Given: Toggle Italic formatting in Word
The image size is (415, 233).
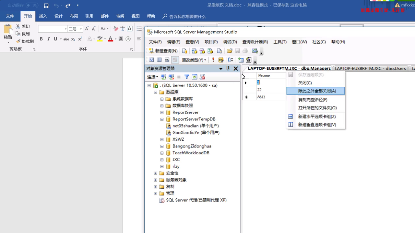Looking at the screenshot, I should tap(49, 39).
